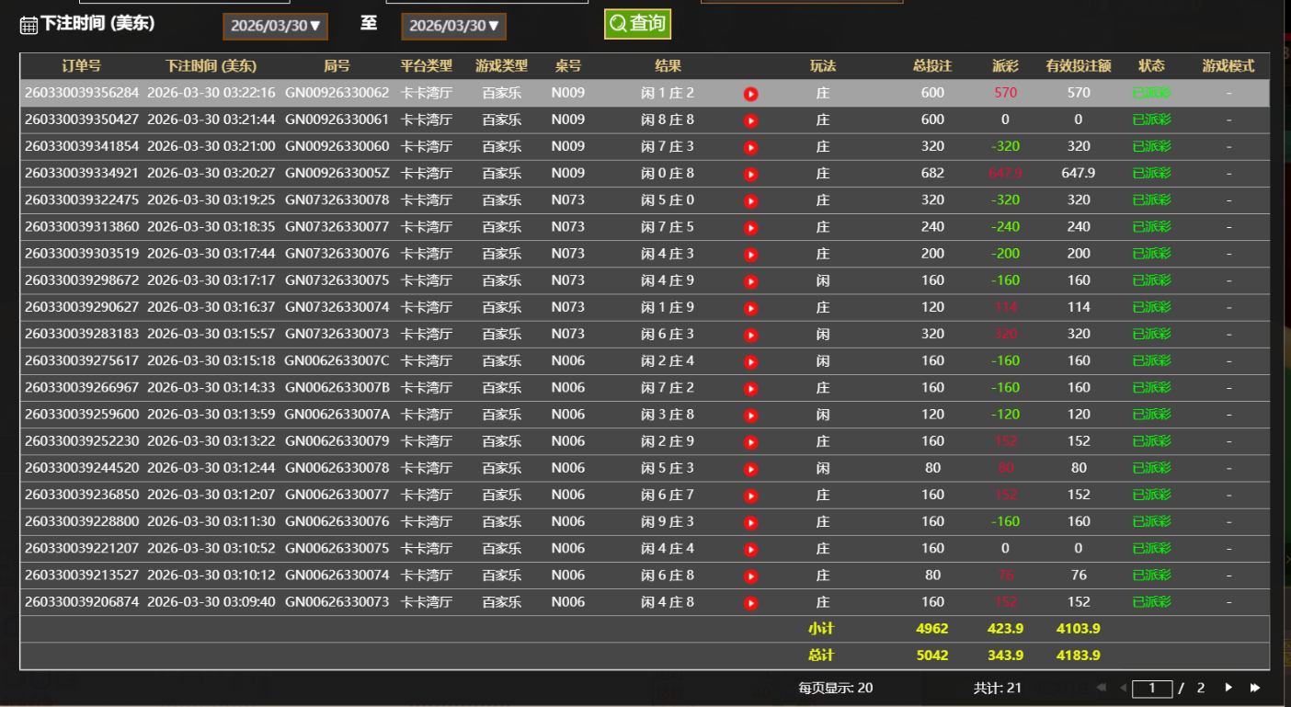Select order row 260330039350427
Image resolution: width=1291 pixels, height=707 pixels.
pos(82,120)
